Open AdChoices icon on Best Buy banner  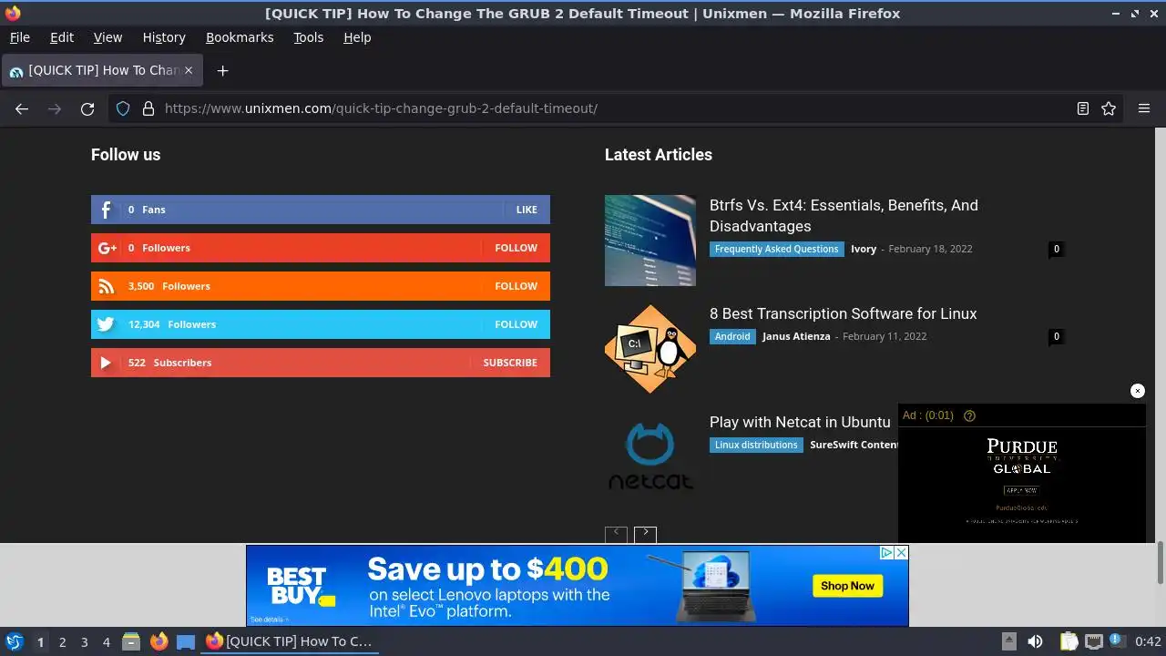886,553
